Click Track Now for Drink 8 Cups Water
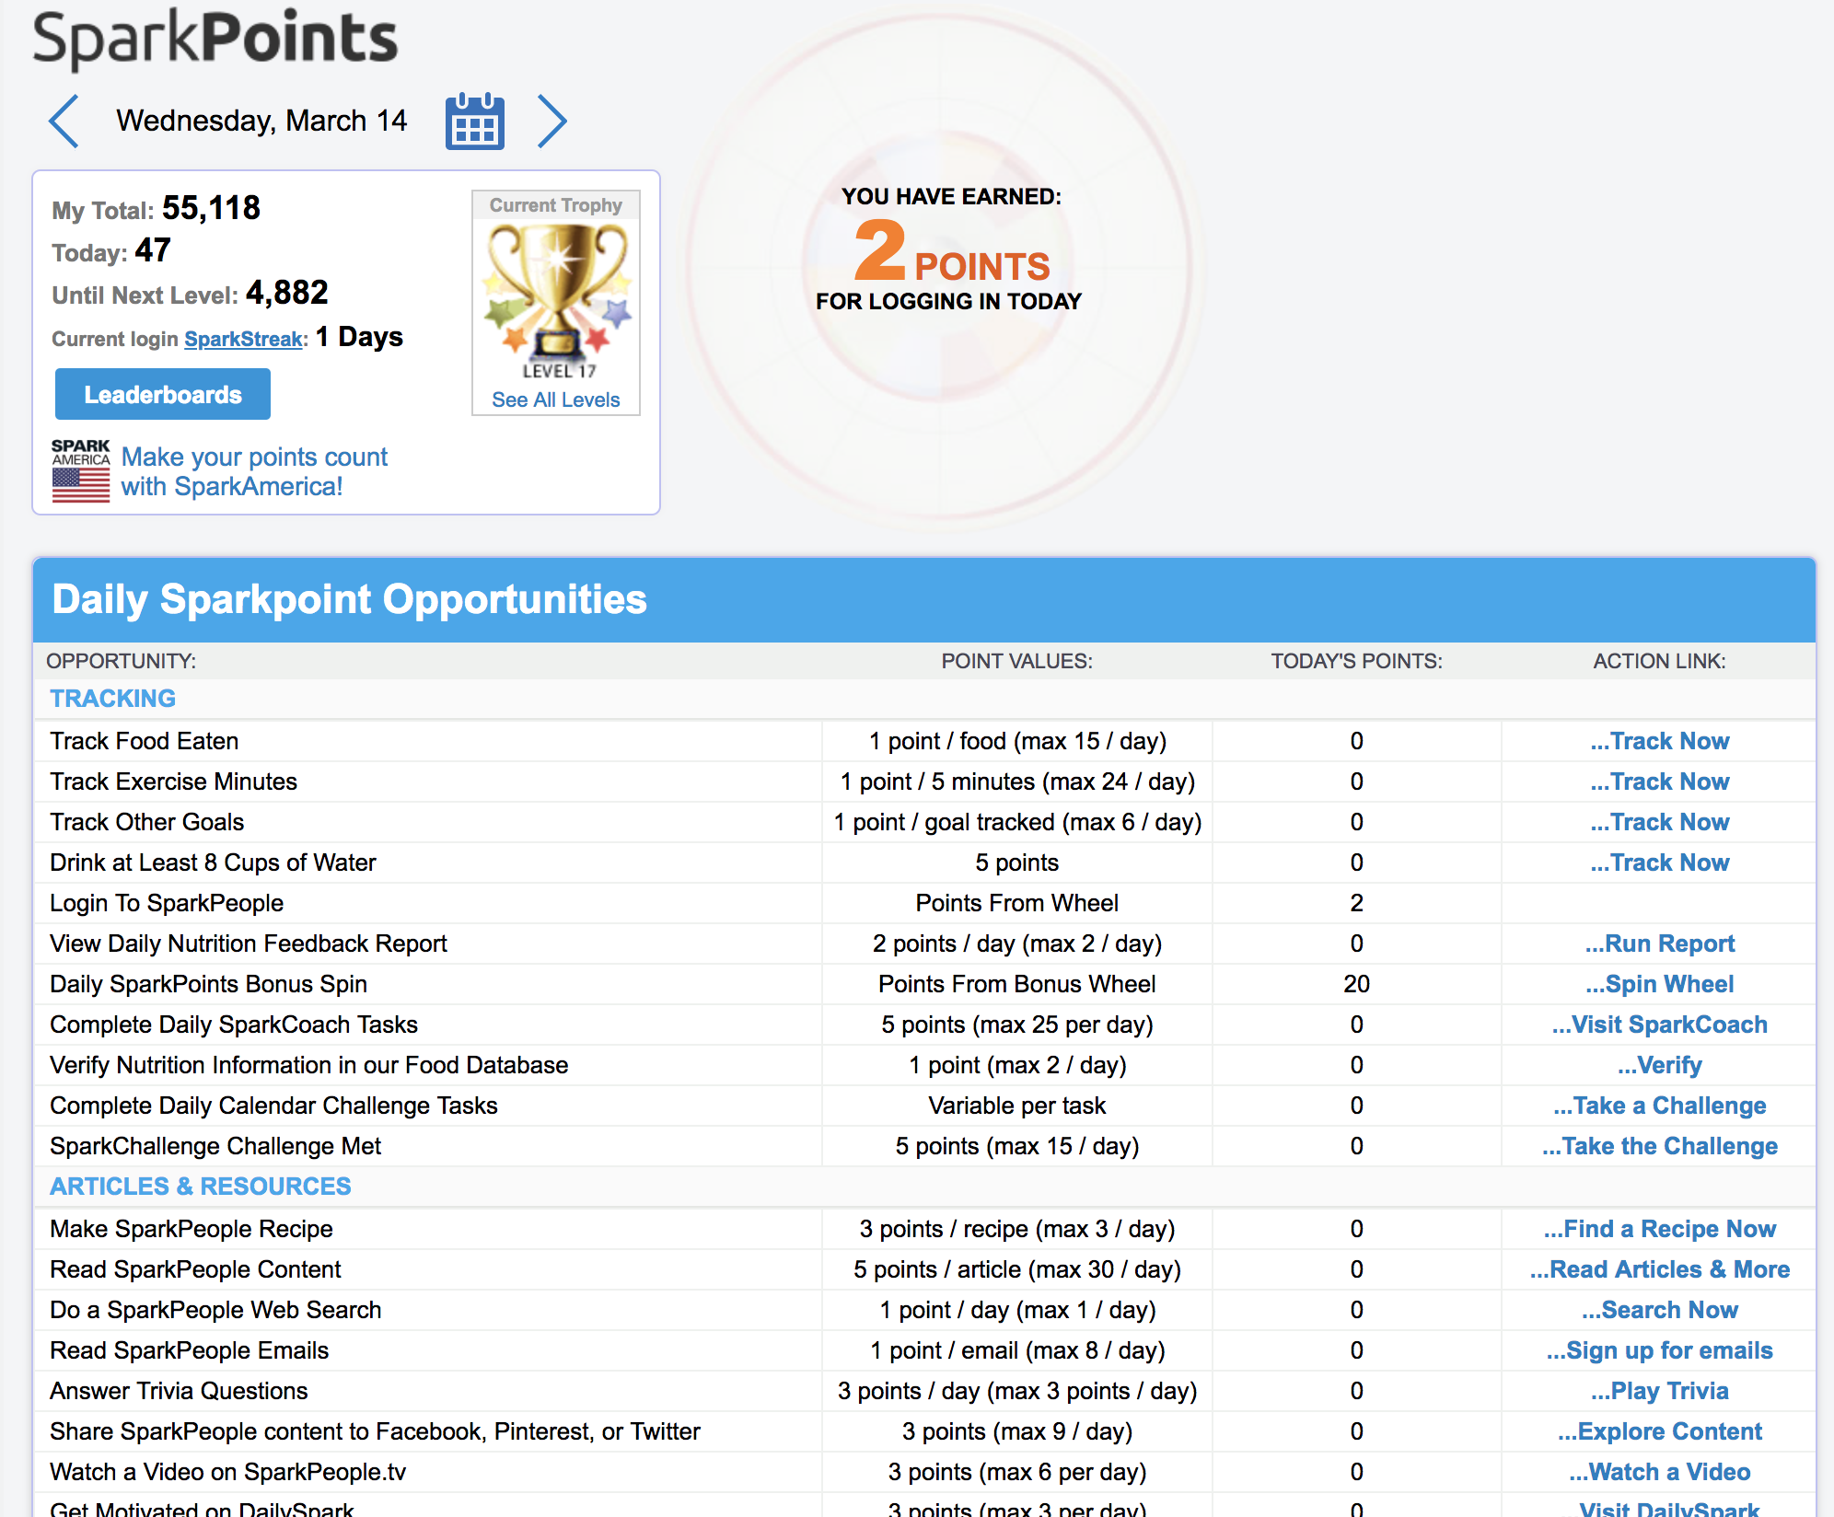The width and height of the screenshot is (1834, 1517). 1659,863
